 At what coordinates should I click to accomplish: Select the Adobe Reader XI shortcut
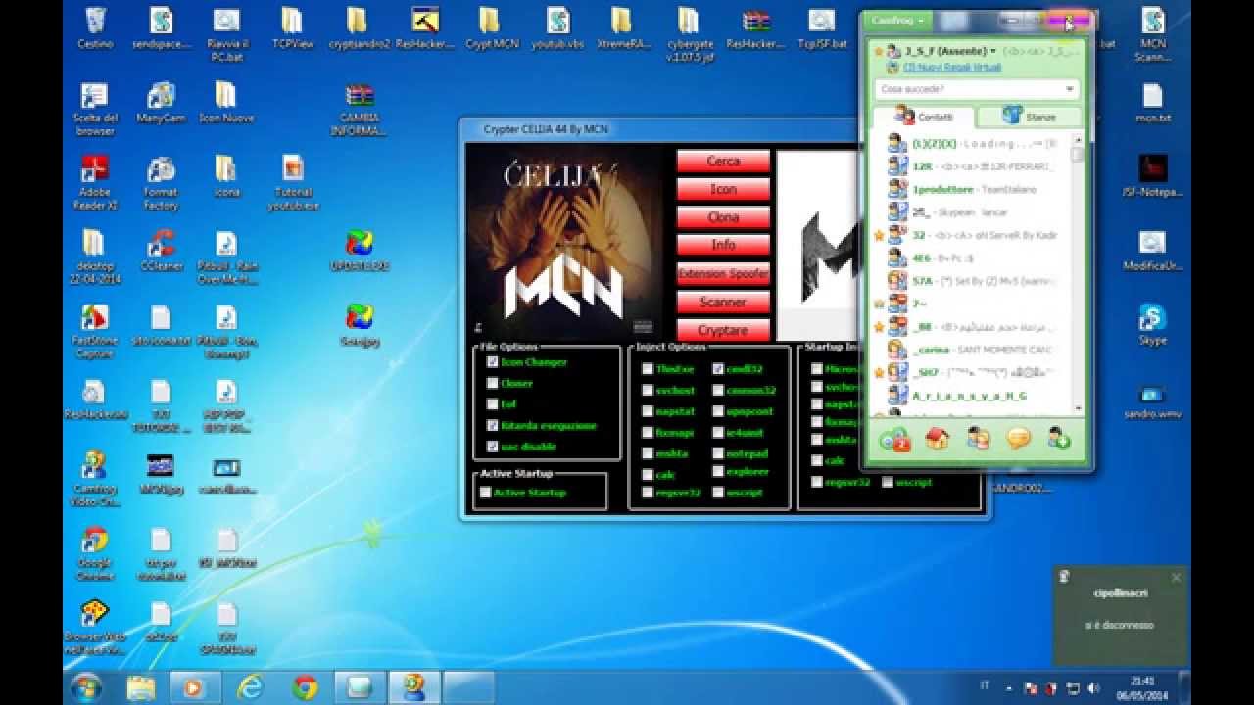(95, 183)
